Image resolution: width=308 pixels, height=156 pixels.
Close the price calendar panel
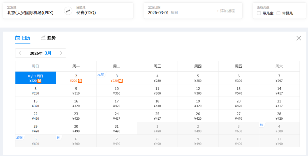pyautogui.click(x=299, y=38)
